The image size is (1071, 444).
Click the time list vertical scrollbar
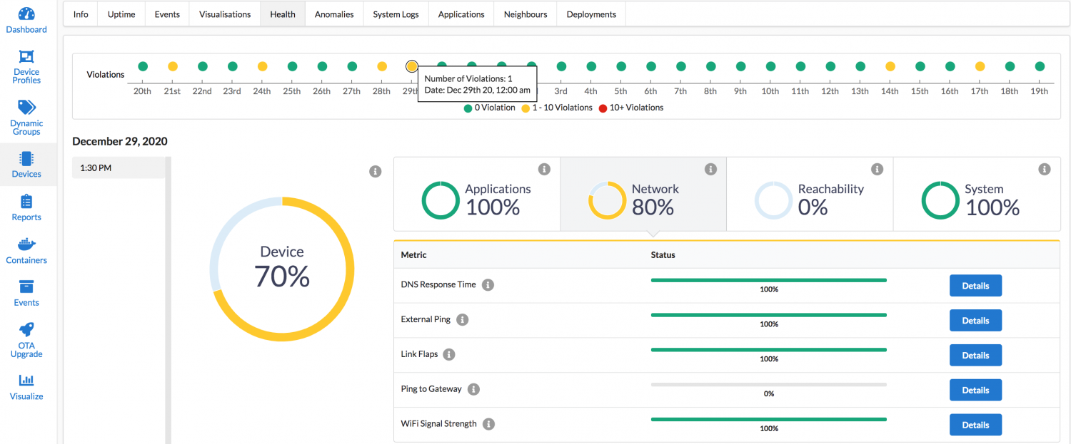[x=169, y=300]
